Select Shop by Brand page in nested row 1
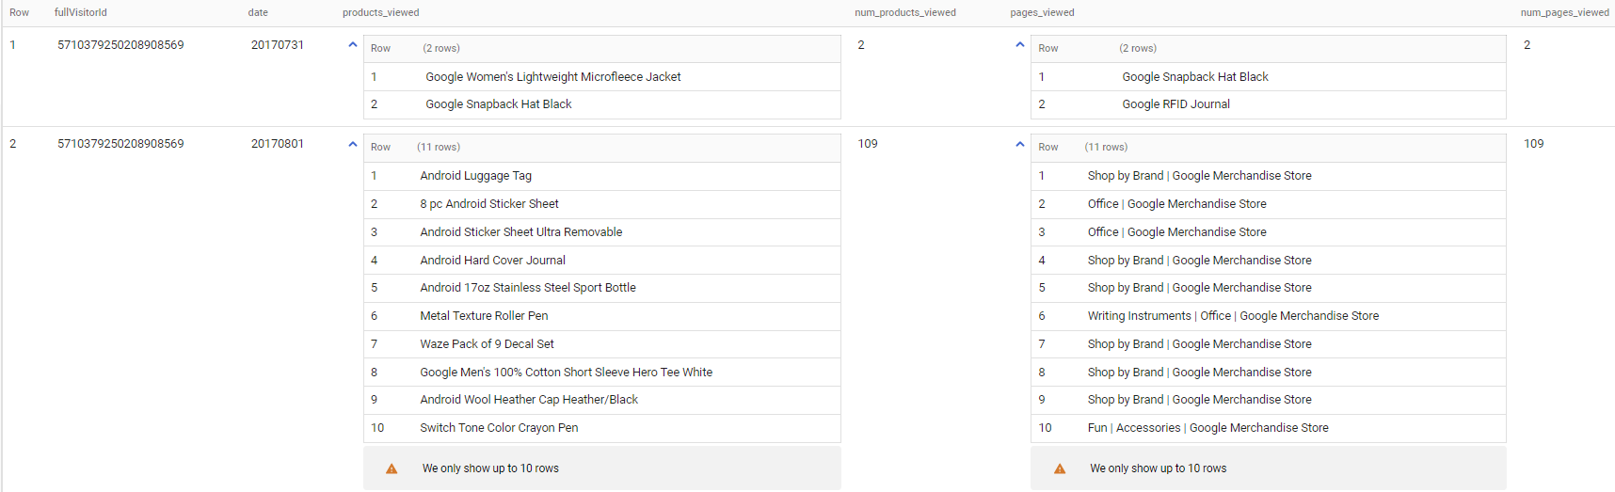 pyautogui.click(x=1200, y=176)
